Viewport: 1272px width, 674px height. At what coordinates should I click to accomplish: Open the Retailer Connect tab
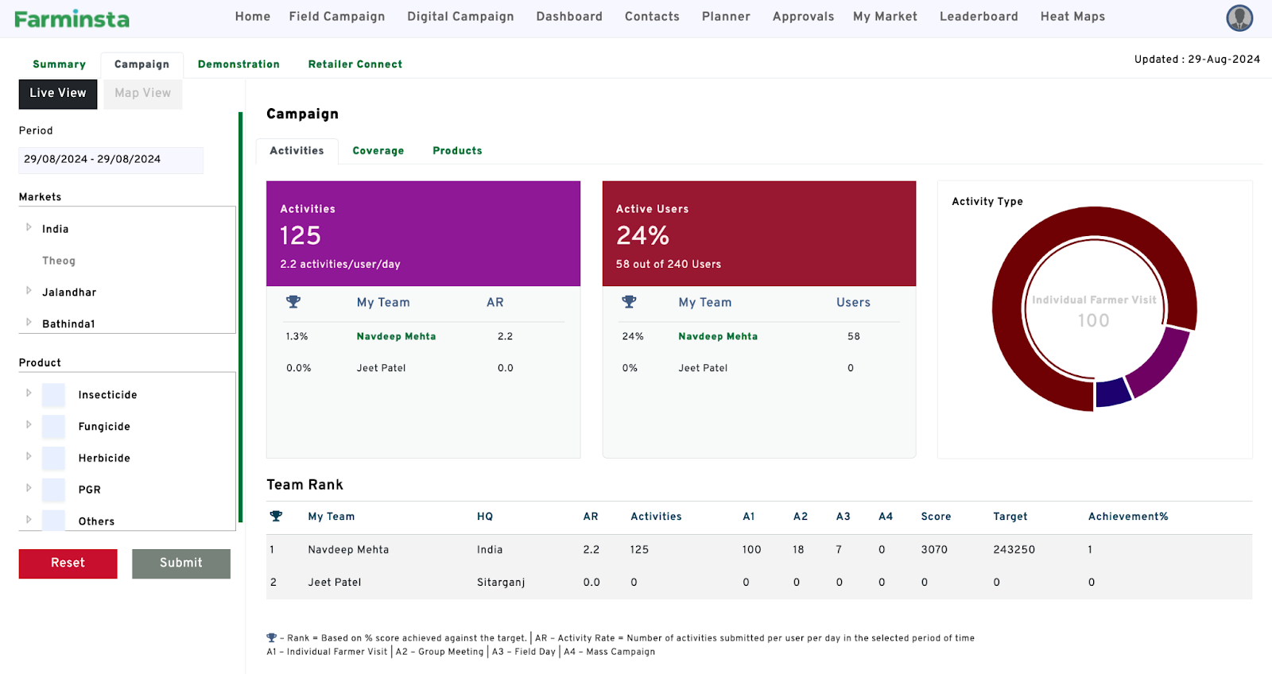coord(355,64)
